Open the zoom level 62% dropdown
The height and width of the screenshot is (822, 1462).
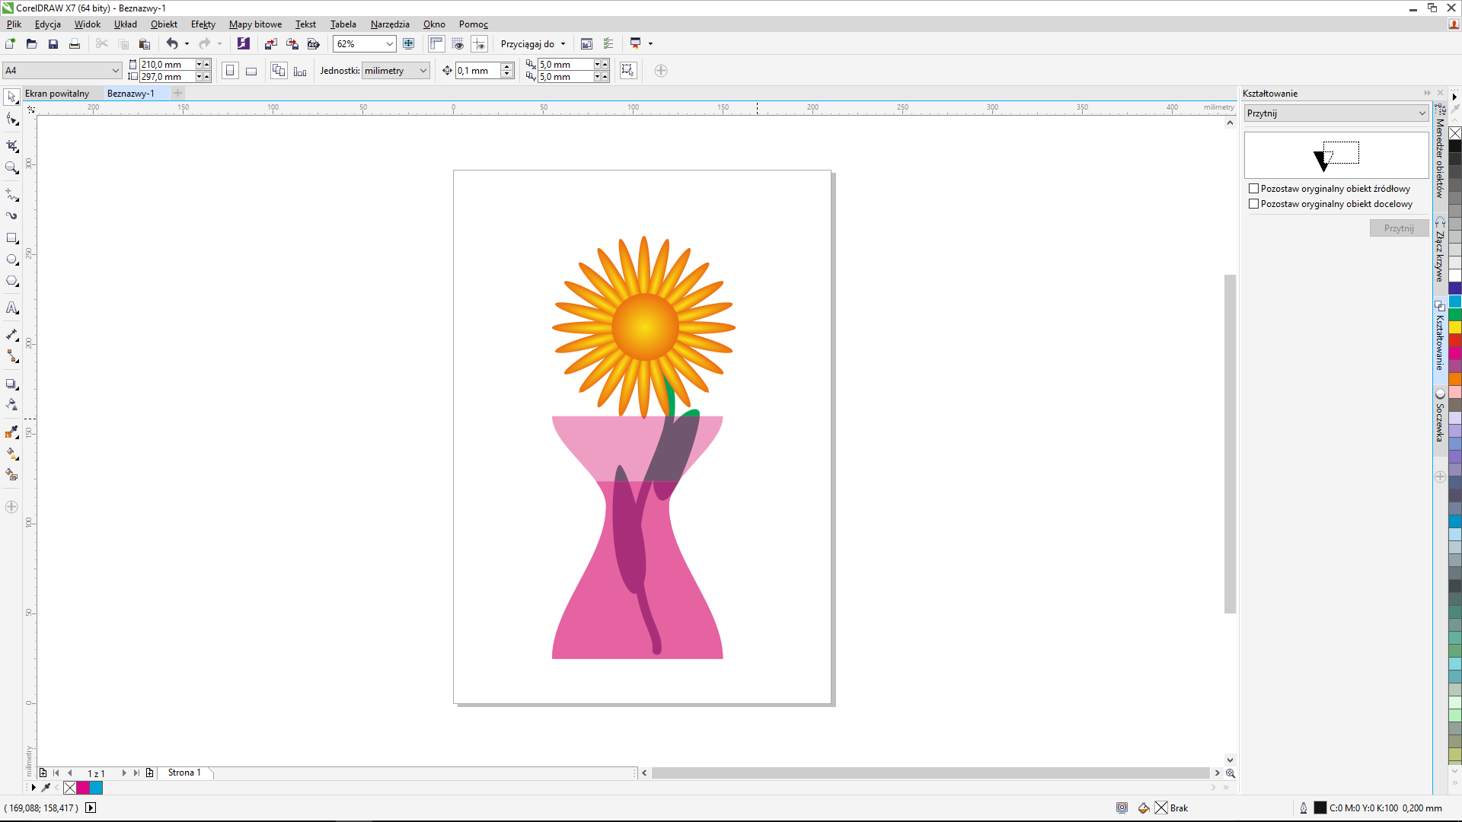pyautogui.click(x=389, y=44)
